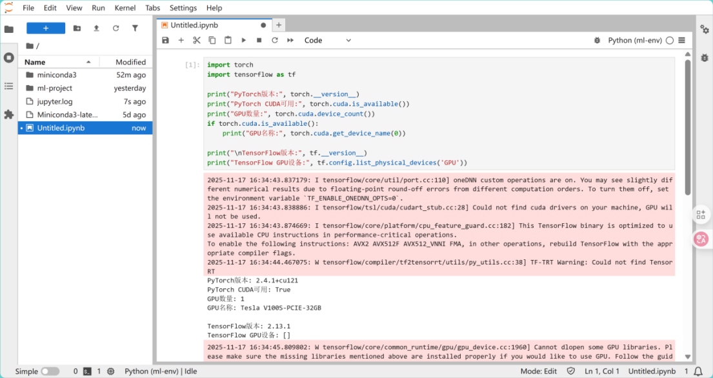This screenshot has width=713, height=378.
Task: Open the cell type Code dropdown
Action: click(328, 40)
